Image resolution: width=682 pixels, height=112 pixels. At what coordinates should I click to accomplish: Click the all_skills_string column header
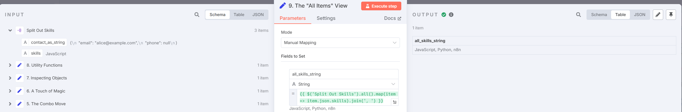[430, 41]
